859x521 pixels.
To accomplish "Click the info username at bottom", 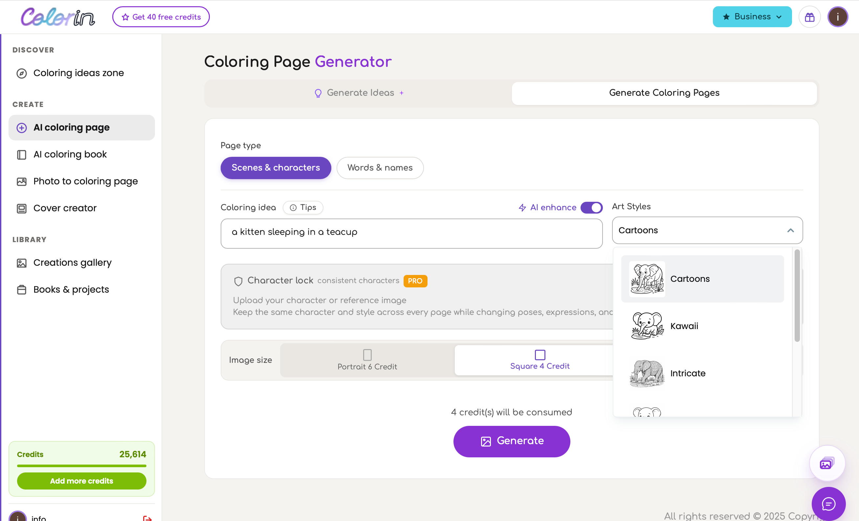I will [39, 518].
